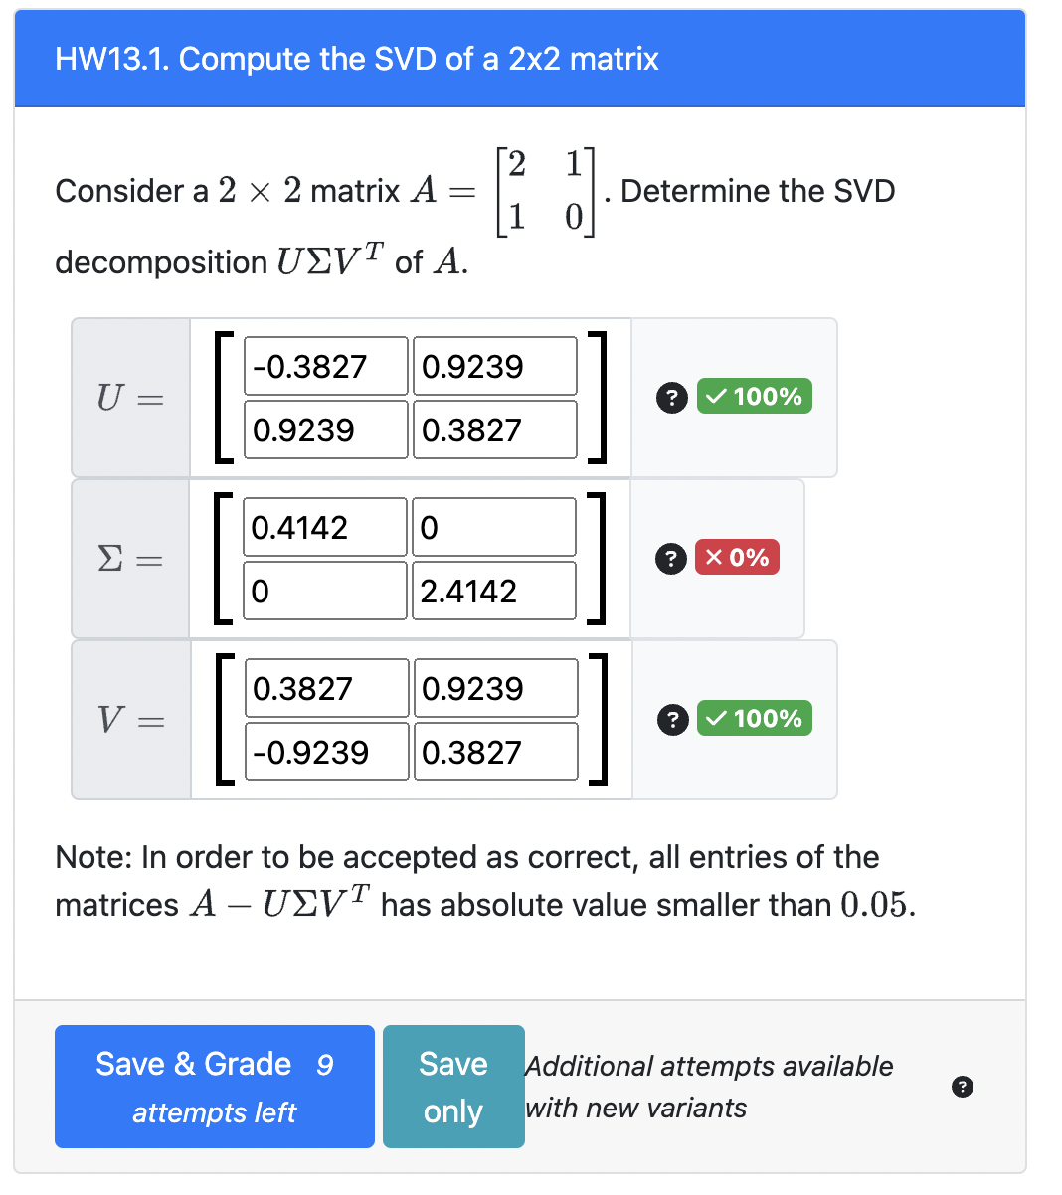Viewport: 1062px width, 1195px height.
Task: Select the input containing 0.9239 in top row of U
Action: [494, 366]
